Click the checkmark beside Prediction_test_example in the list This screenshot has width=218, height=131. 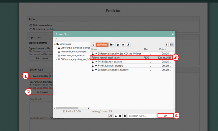(x=96, y=62)
